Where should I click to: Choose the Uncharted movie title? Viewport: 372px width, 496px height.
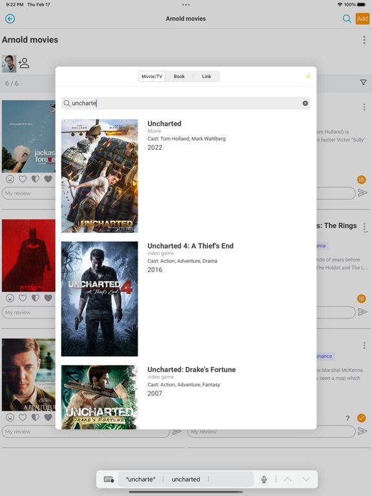click(164, 124)
